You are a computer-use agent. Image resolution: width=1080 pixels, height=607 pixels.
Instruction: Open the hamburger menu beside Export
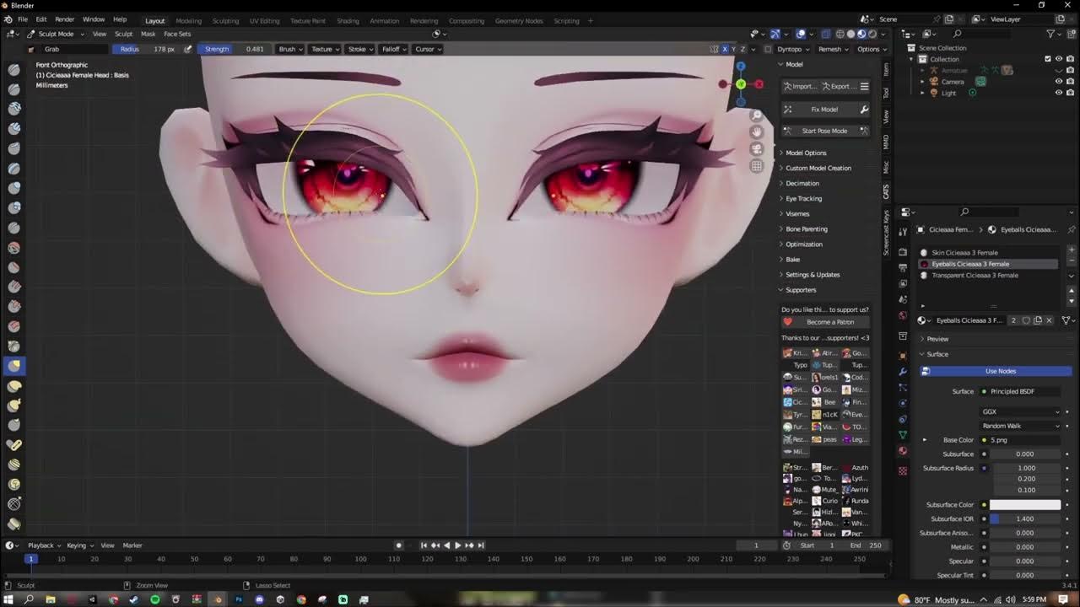(864, 86)
